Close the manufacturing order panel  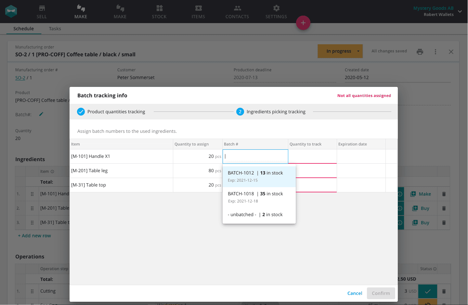click(451, 52)
